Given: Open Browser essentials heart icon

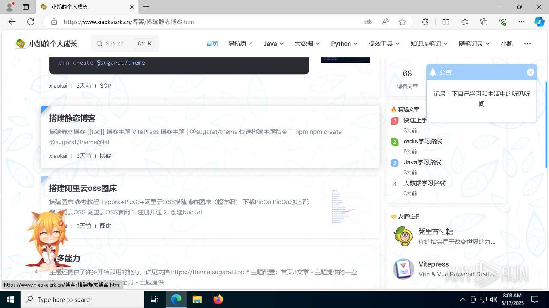Looking at the screenshot, I should [503, 22].
